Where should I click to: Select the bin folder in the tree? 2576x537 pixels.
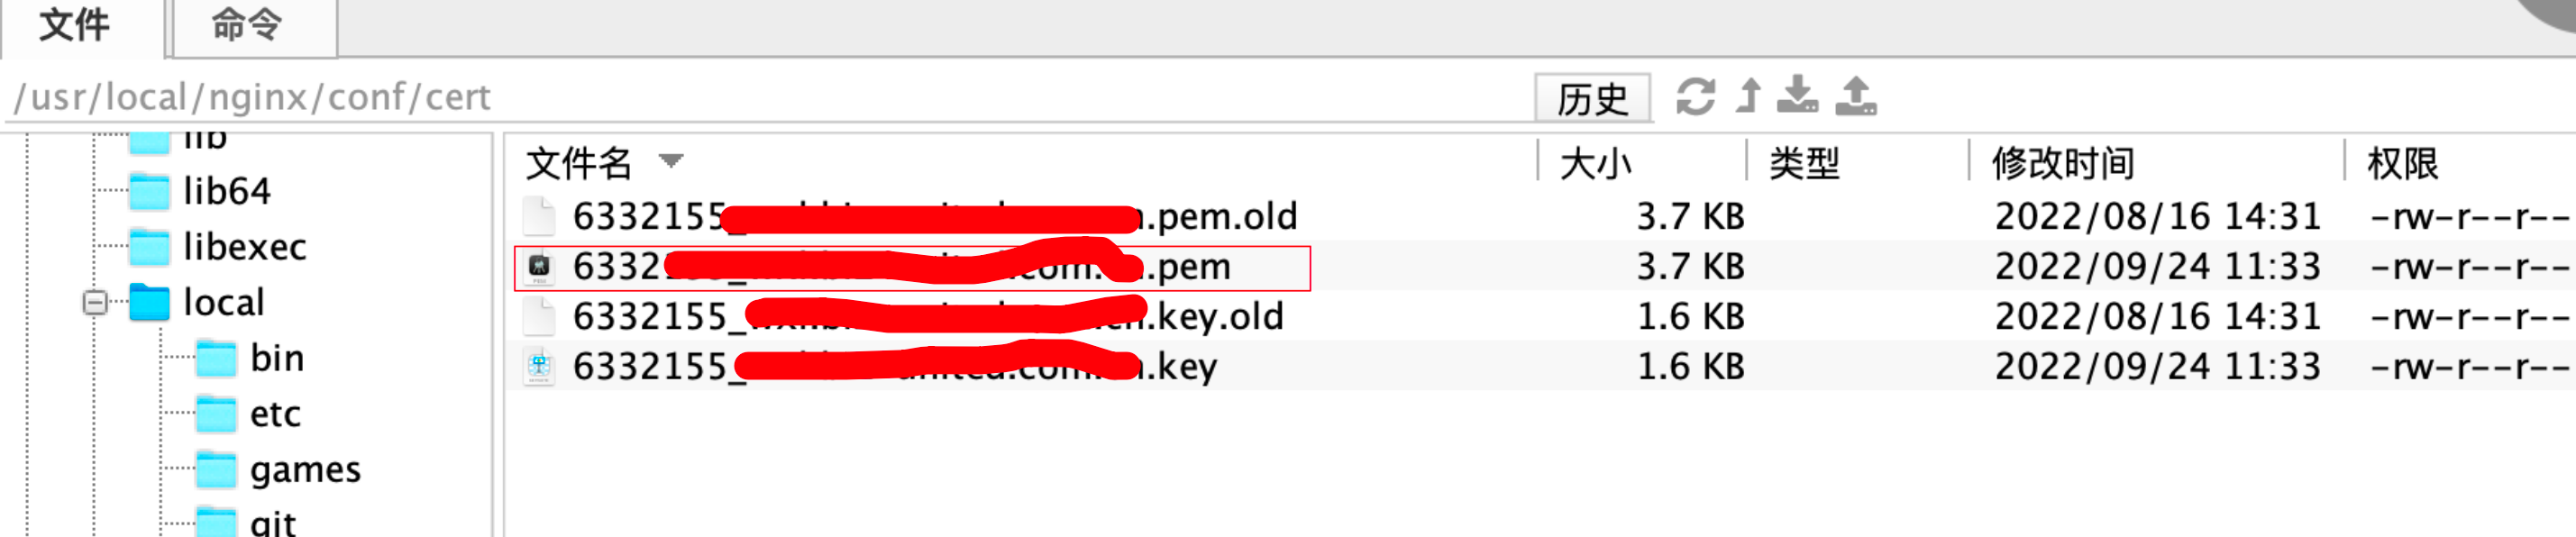tap(276, 358)
